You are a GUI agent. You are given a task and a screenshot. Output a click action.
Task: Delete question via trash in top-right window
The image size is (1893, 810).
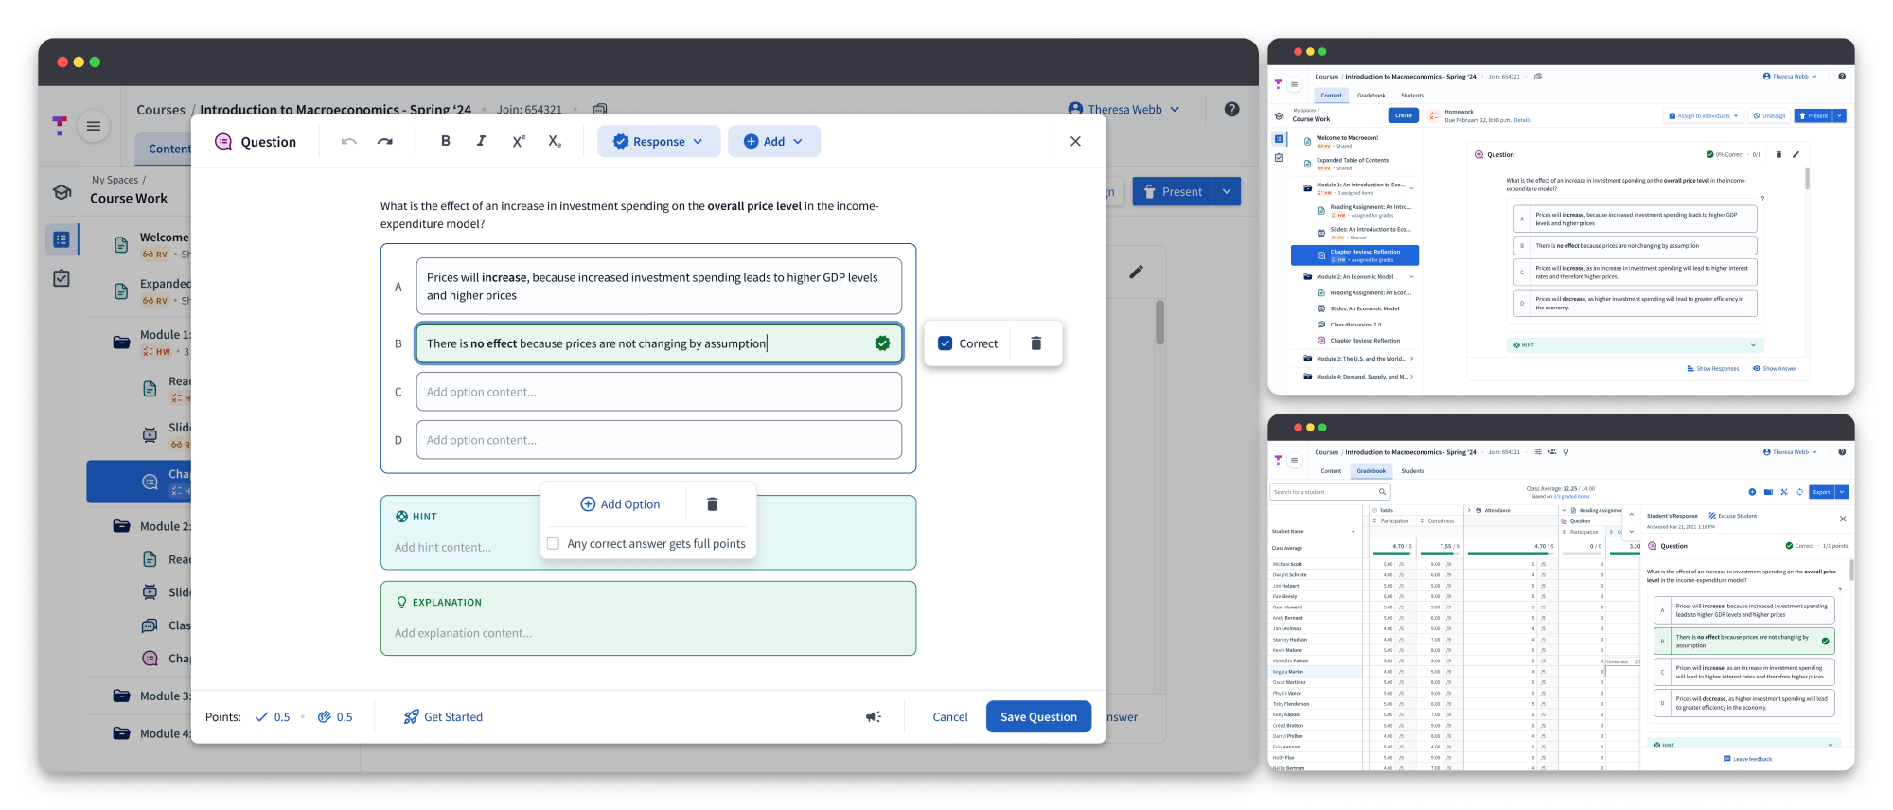[1778, 154]
